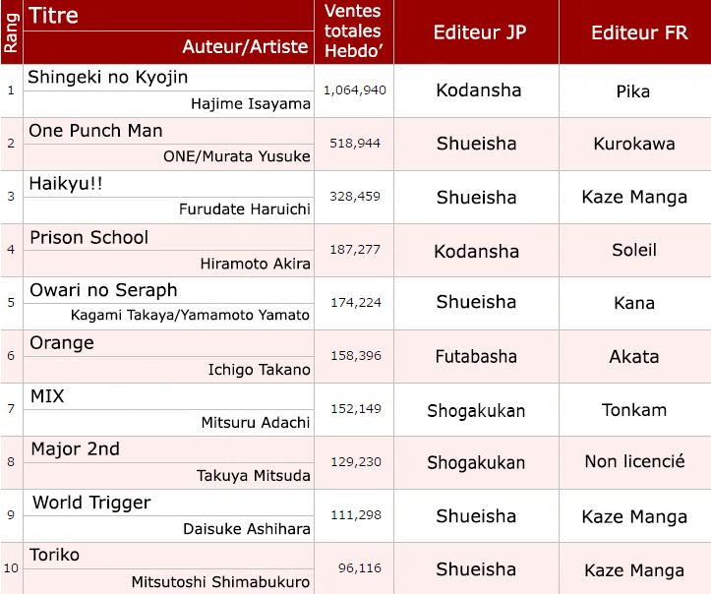Screen dimensions: 711x594
Task: Click 'Kaze Manga' in the Haikyu!! row
Action: point(634,198)
